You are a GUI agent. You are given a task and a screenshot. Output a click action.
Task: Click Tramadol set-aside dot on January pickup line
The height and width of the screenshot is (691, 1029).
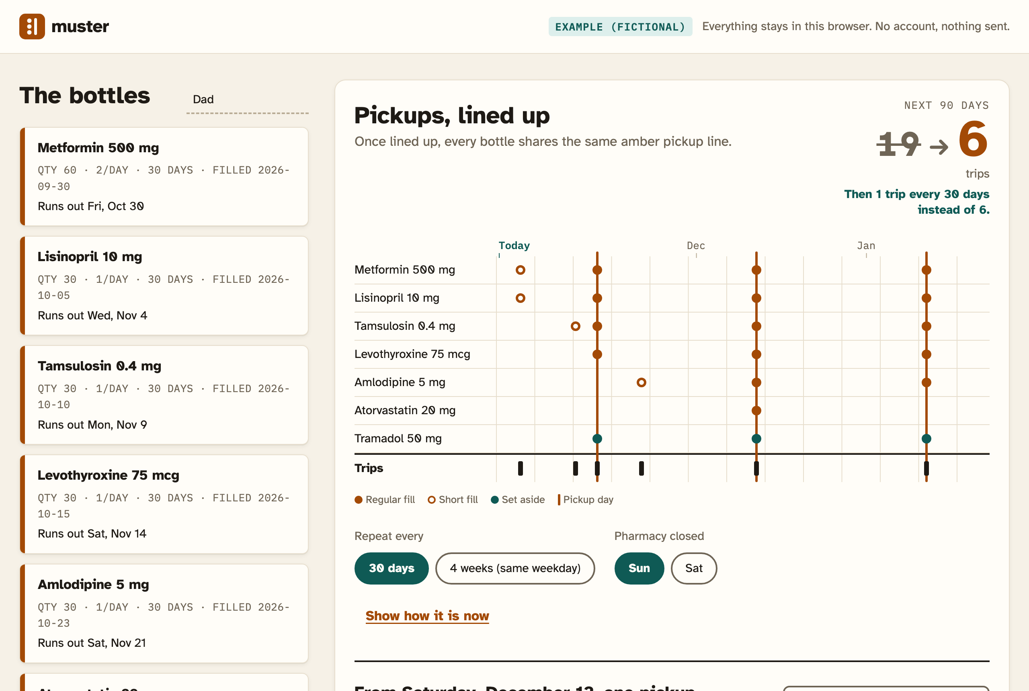(926, 438)
